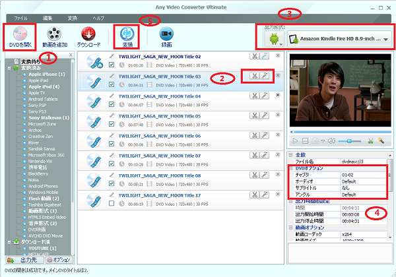
Task: Click the red download icon
Action: (88, 34)
